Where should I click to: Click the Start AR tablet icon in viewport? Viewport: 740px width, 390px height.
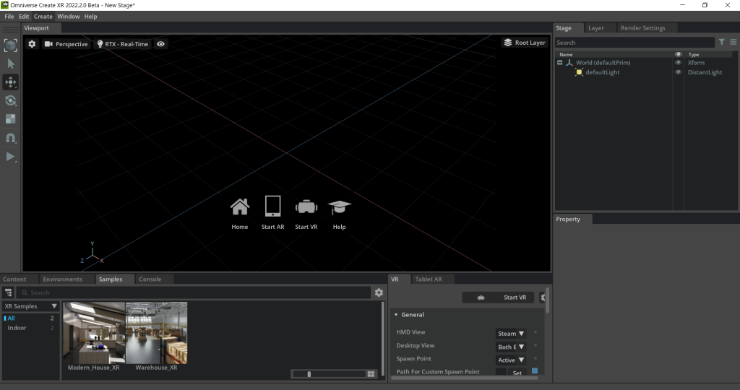click(272, 207)
